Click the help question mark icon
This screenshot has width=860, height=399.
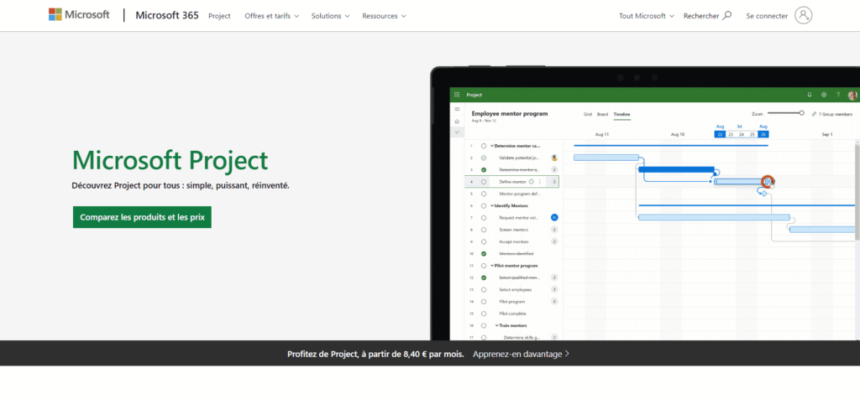point(837,95)
